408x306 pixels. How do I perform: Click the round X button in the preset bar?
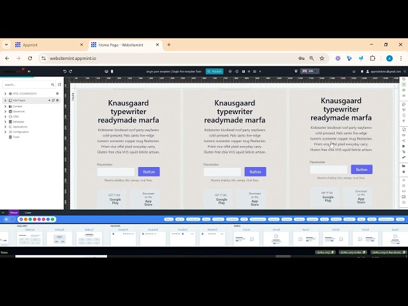click(6, 219)
